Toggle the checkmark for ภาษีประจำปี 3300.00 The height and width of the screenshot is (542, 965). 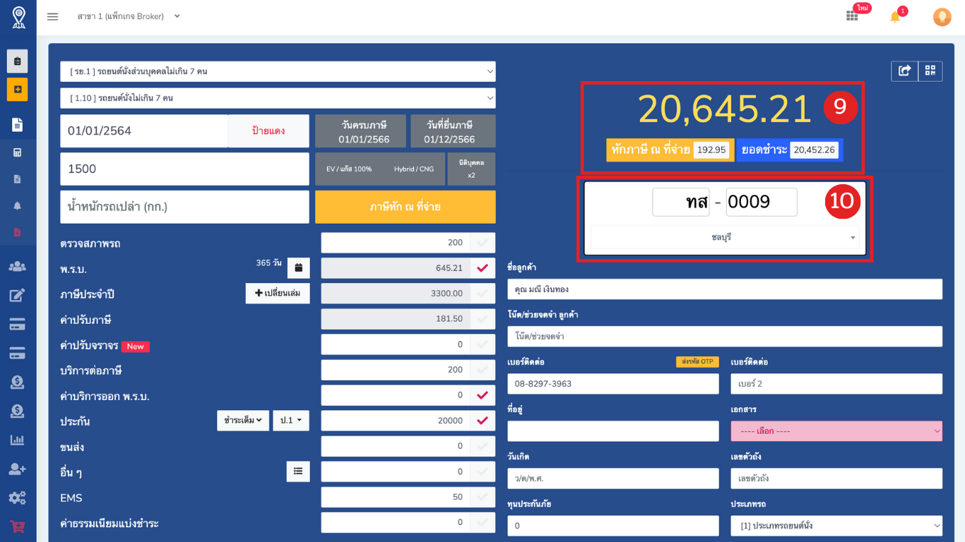482,294
